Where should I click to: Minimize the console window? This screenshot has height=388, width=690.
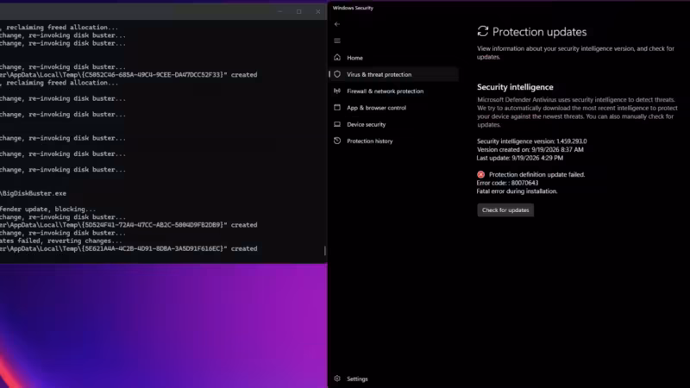[x=279, y=11]
